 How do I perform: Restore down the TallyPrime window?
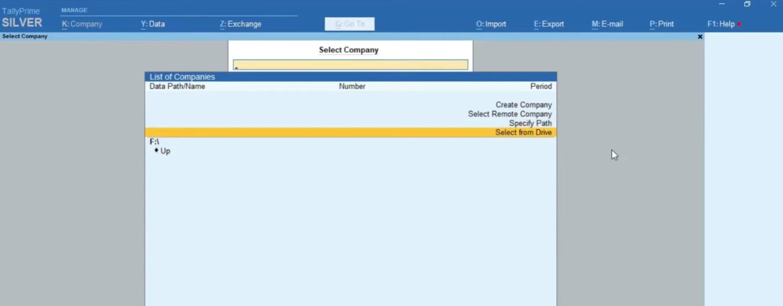click(x=748, y=4)
